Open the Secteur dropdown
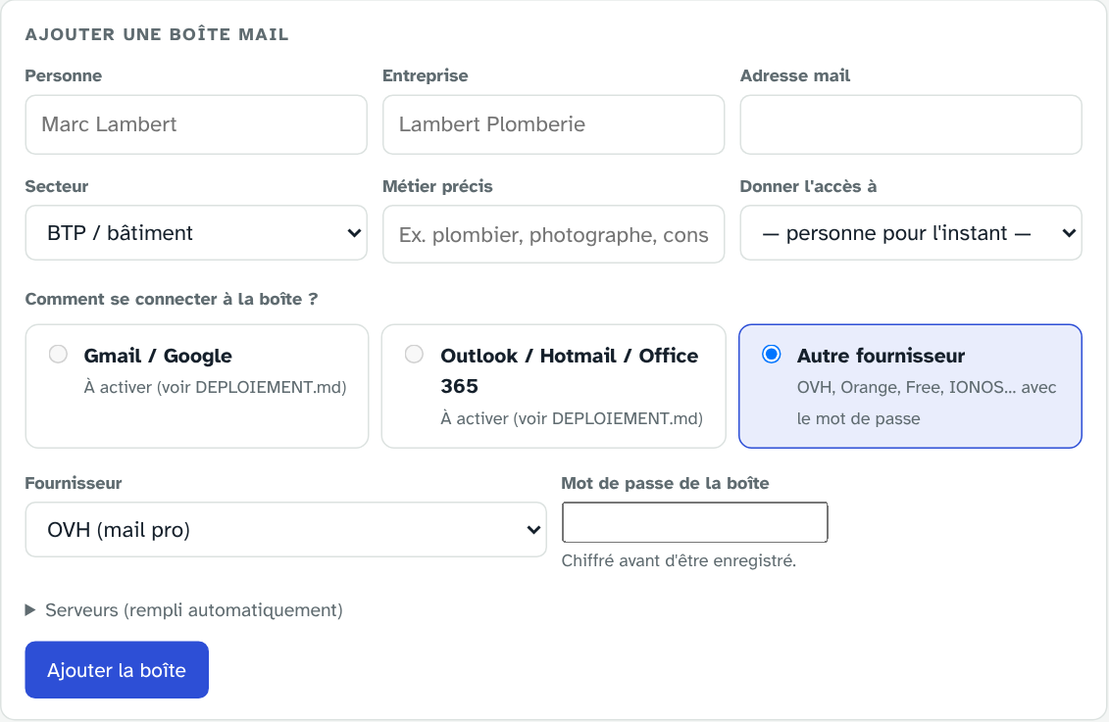 [x=196, y=233]
